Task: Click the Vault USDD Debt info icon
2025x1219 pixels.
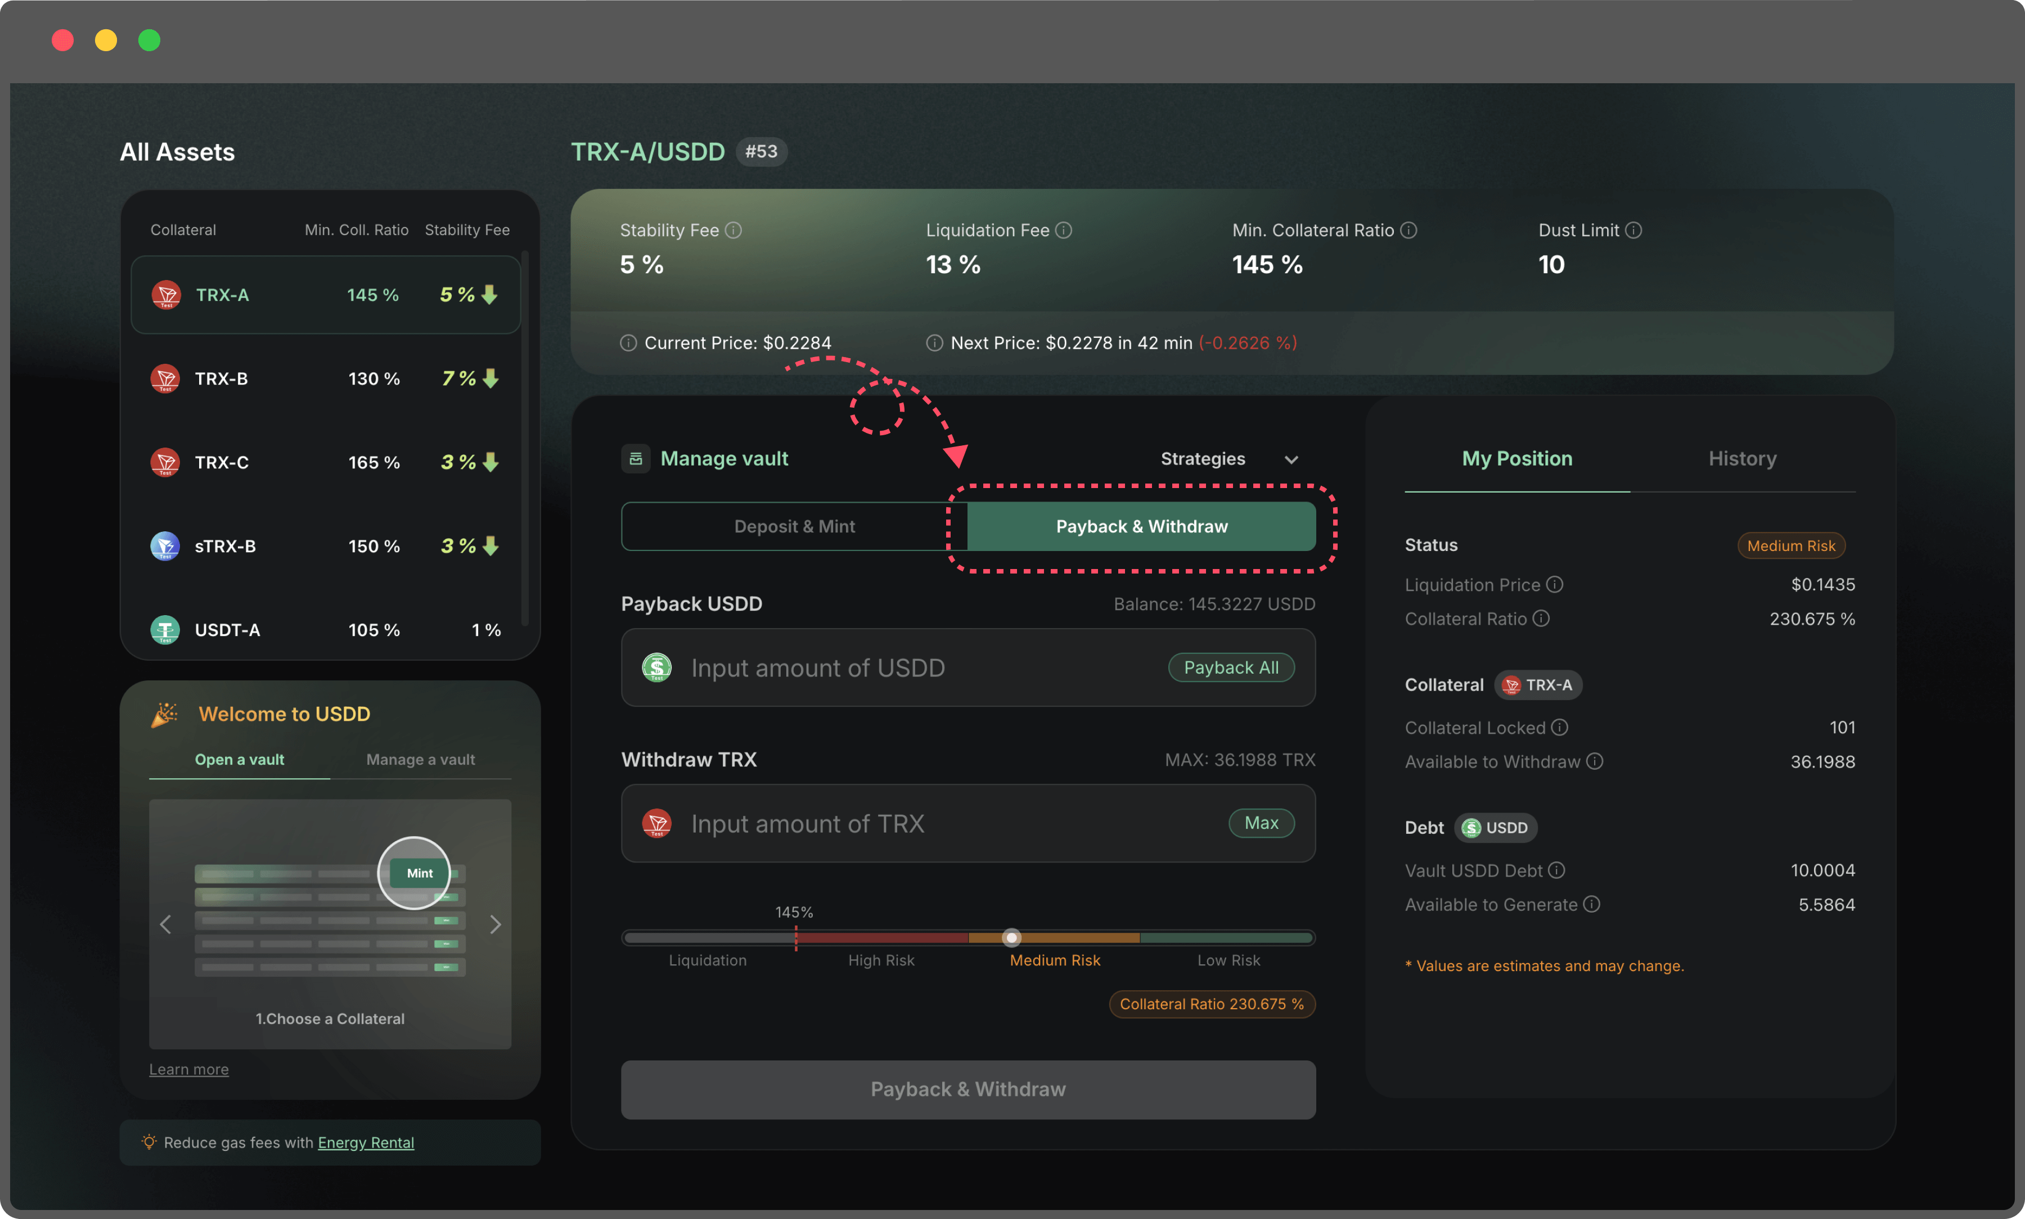Action: (x=1556, y=870)
